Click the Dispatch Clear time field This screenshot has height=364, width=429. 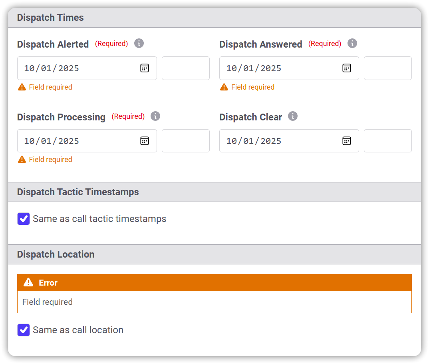387,141
